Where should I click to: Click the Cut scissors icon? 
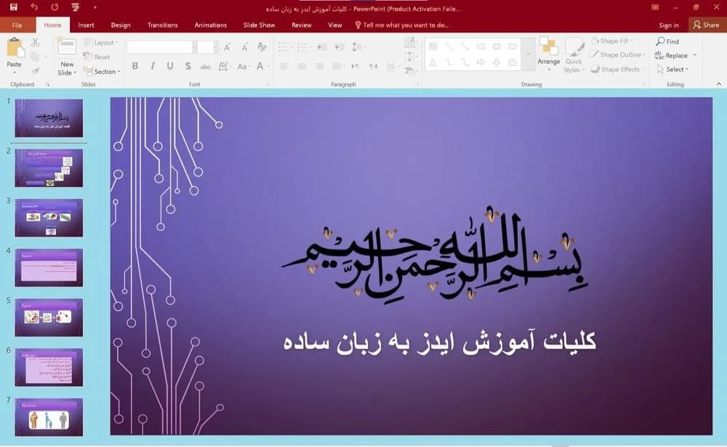click(35, 43)
